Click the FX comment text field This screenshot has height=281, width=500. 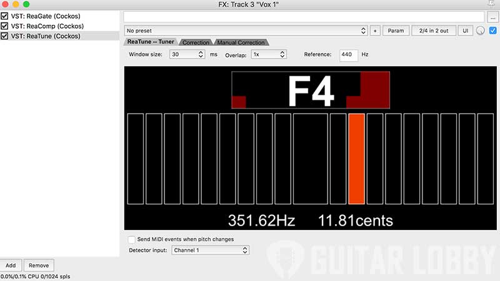(x=304, y=17)
